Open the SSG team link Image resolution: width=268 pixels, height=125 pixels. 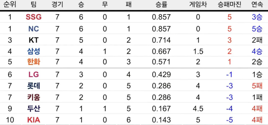33,17
